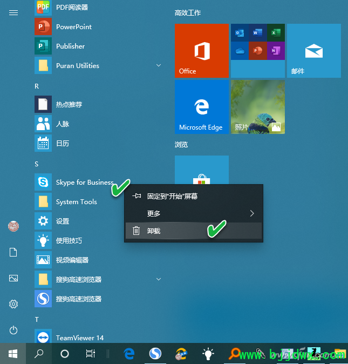Viewport: 348px width, 364px height.
Task: Open Documents from the Start sidebar
Action: 13,252
